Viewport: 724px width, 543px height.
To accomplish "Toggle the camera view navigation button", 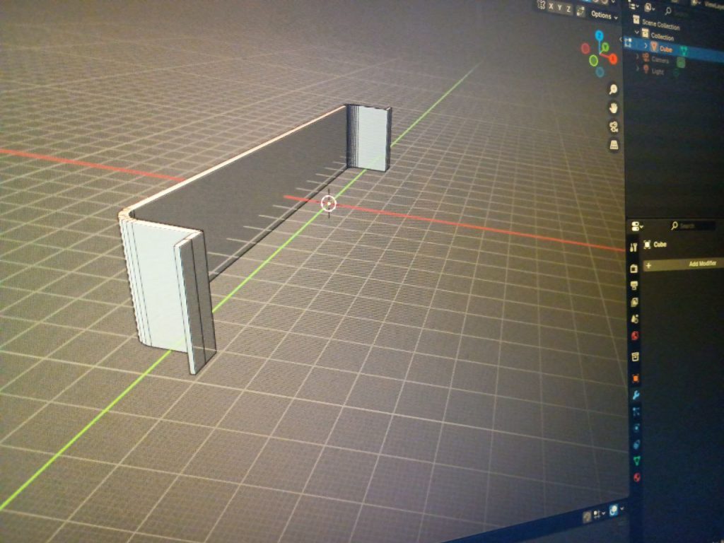I will coord(614,127).
